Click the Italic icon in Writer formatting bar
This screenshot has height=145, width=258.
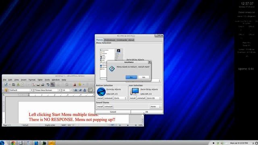pyautogui.click(x=80, y=90)
